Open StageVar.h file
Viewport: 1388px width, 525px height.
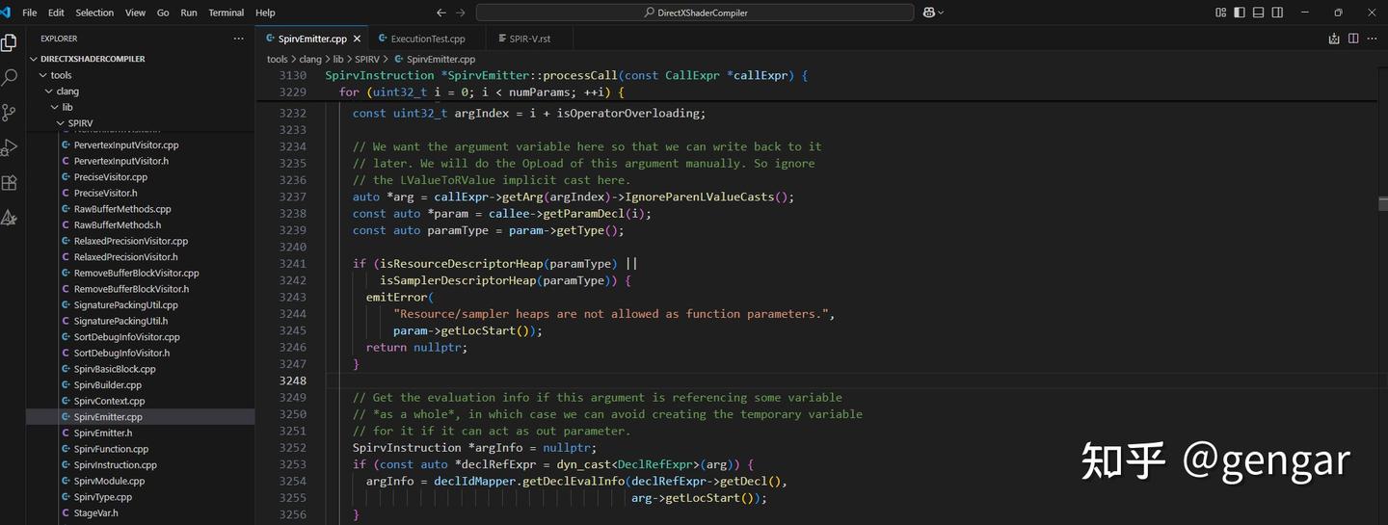[x=95, y=513]
